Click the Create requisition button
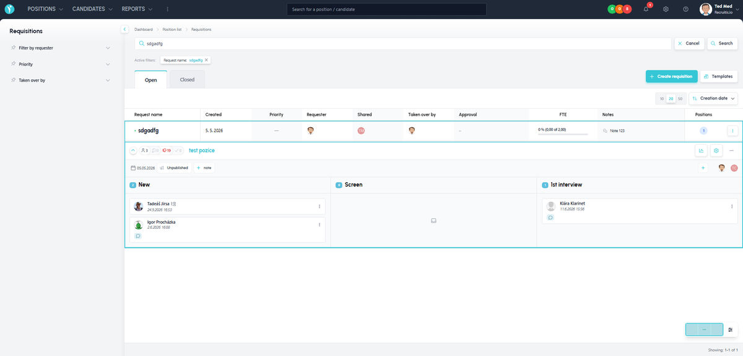 (x=672, y=76)
